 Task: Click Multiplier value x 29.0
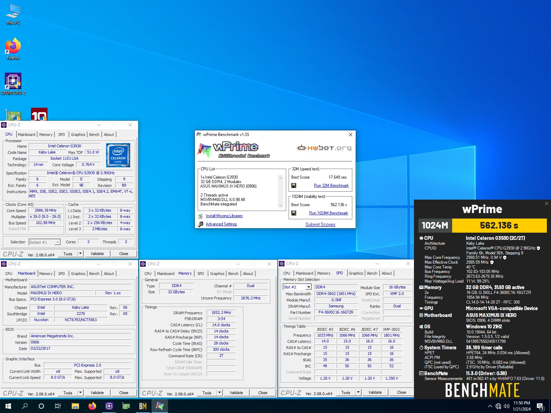click(45, 216)
